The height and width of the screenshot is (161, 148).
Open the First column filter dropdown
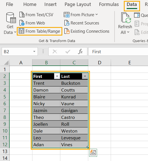point(57,76)
